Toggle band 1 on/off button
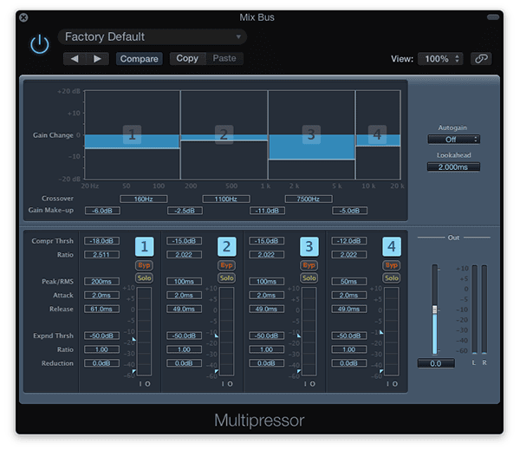Viewport: 520px width, 450px height. tap(144, 246)
